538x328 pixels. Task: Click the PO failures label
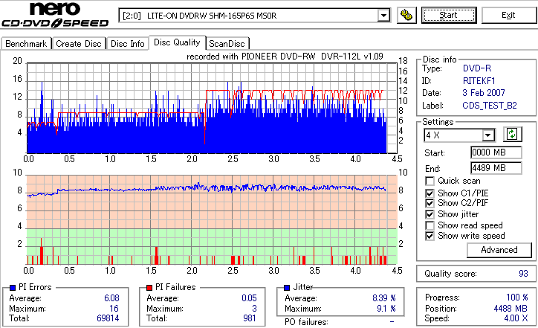pyautogui.click(x=306, y=322)
